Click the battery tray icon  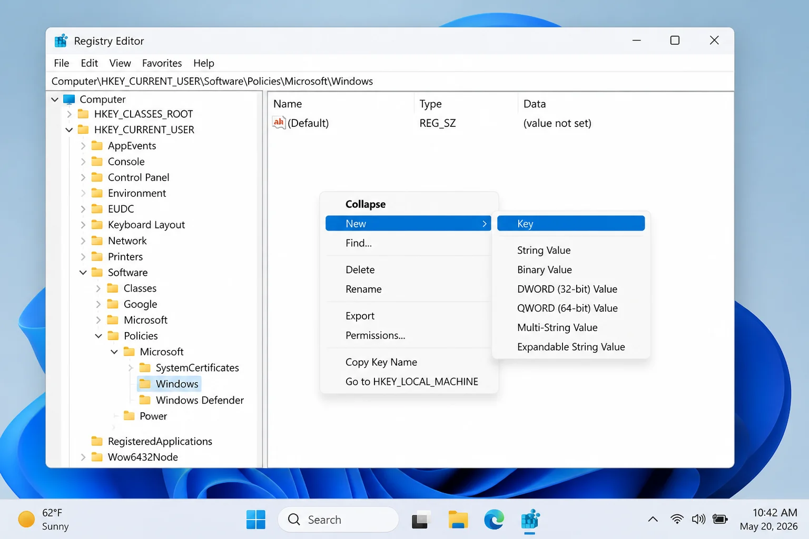720,520
